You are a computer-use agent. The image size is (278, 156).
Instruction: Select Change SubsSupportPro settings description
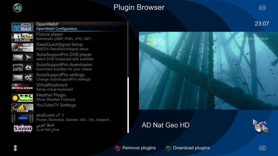pyautogui.click(x=63, y=79)
